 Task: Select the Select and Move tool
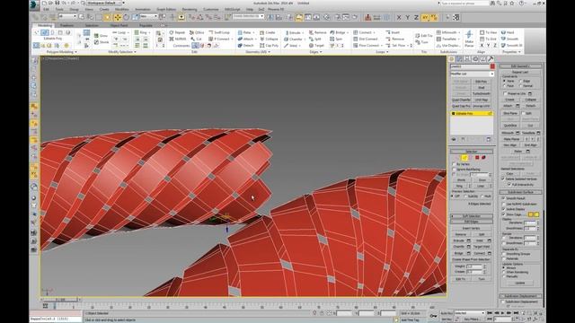pos(118,17)
